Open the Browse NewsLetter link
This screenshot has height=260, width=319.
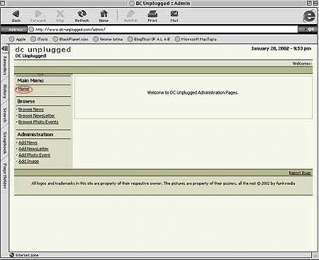click(x=37, y=115)
